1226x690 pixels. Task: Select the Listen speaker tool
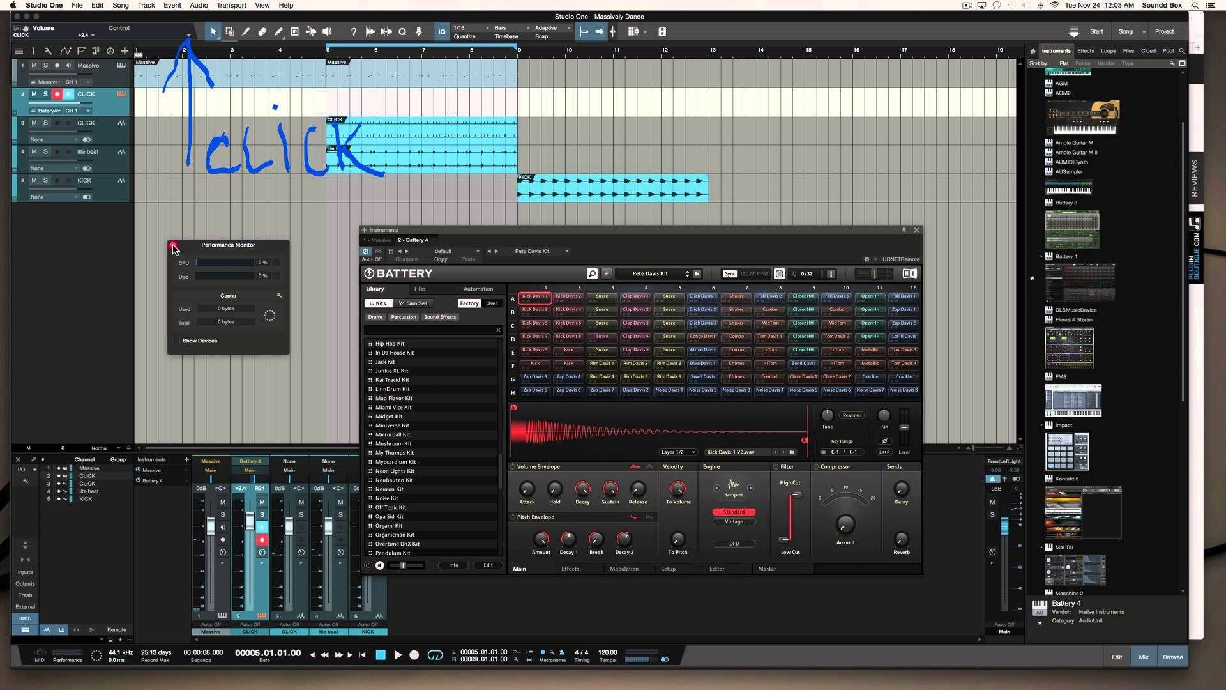[327, 31]
